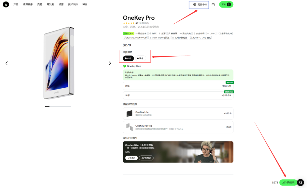Click the OneKey Lite product thumbnail
Screen dimensions: 307x188
click(130, 113)
